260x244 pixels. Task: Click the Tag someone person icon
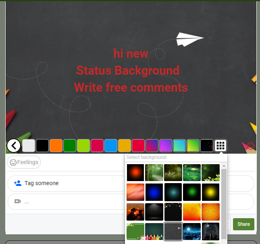click(x=17, y=183)
